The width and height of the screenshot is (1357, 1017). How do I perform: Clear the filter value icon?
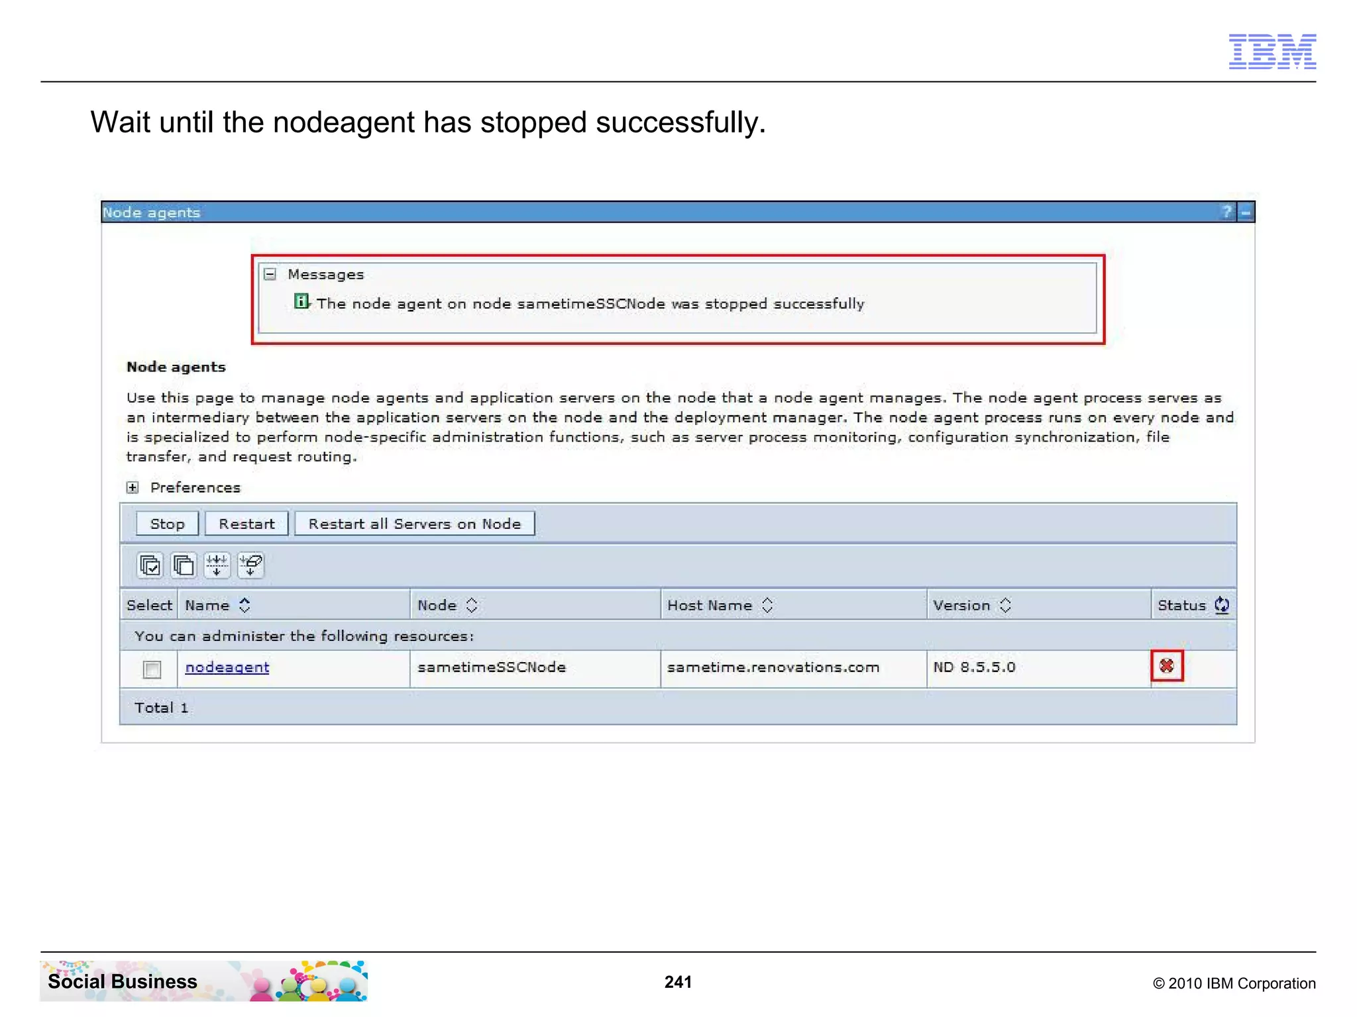click(250, 565)
